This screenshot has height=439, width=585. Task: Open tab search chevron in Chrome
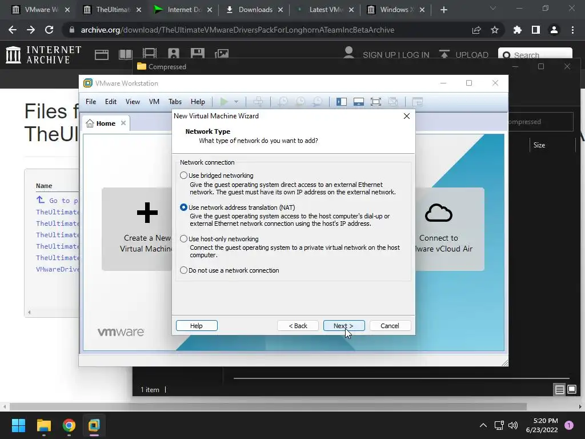[x=493, y=8]
